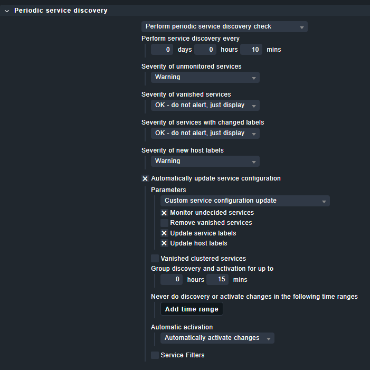Collapse the Periodic service discovery section
Image resolution: width=370 pixels, height=370 pixels.
click(7, 11)
